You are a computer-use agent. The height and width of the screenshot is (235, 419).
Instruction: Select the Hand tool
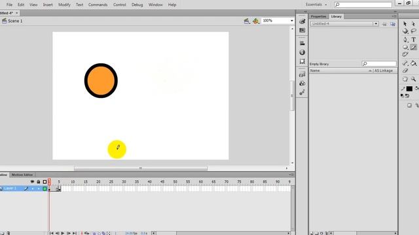[405, 79]
